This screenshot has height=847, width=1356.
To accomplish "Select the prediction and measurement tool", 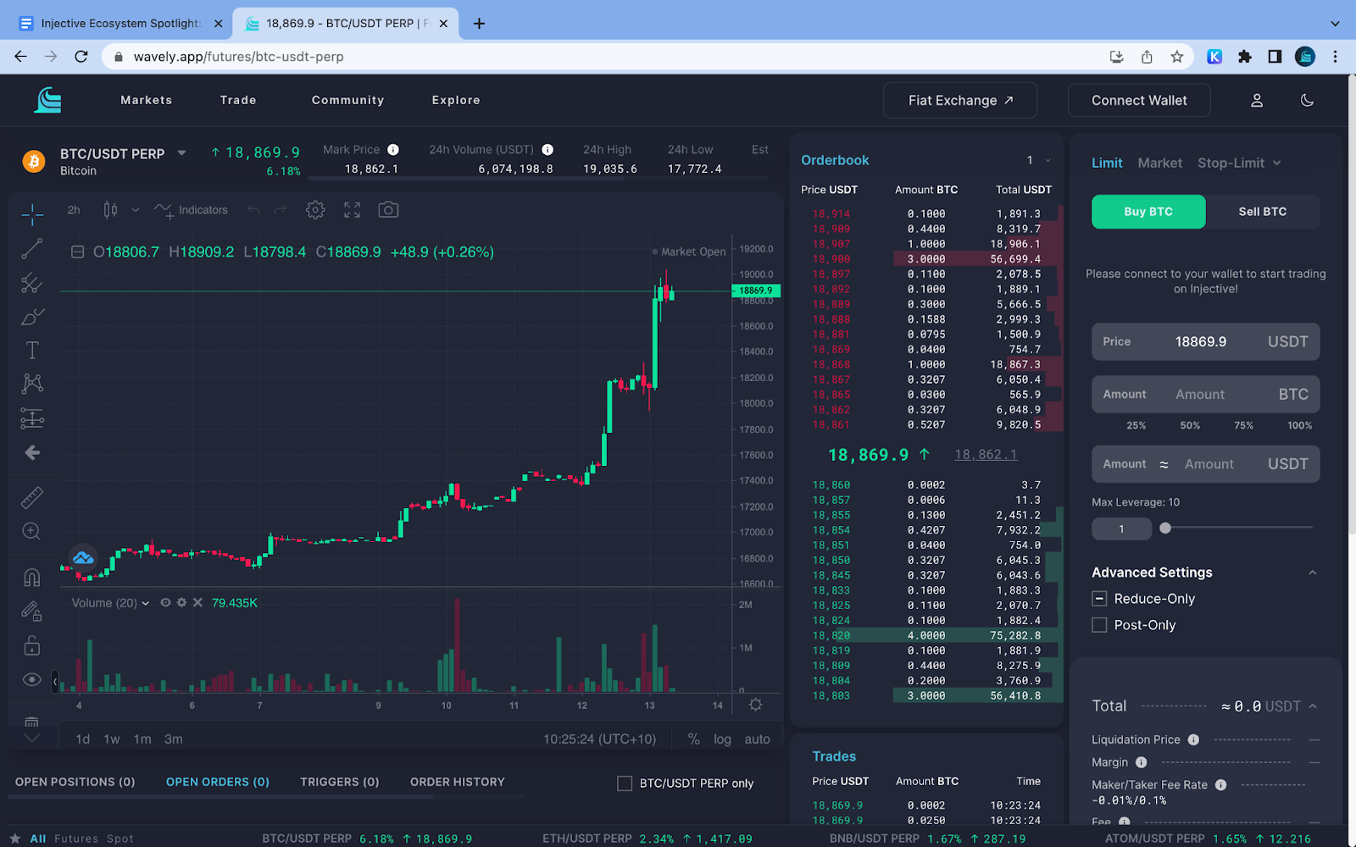I will click(32, 418).
